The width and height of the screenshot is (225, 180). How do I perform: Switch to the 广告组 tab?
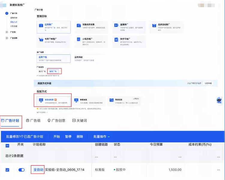pyautogui.click(x=33, y=120)
